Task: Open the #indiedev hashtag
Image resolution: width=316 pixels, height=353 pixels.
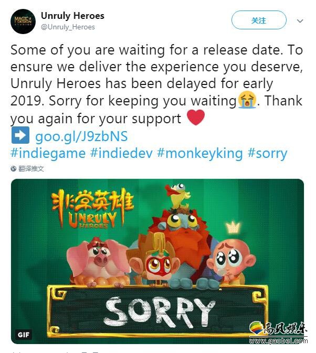Action: click(x=121, y=153)
